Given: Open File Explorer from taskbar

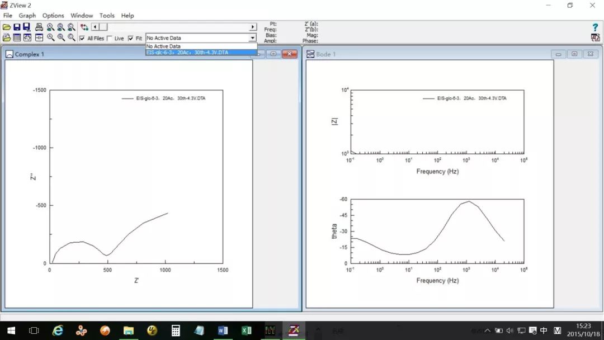Looking at the screenshot, I should [x=128, y=330].
